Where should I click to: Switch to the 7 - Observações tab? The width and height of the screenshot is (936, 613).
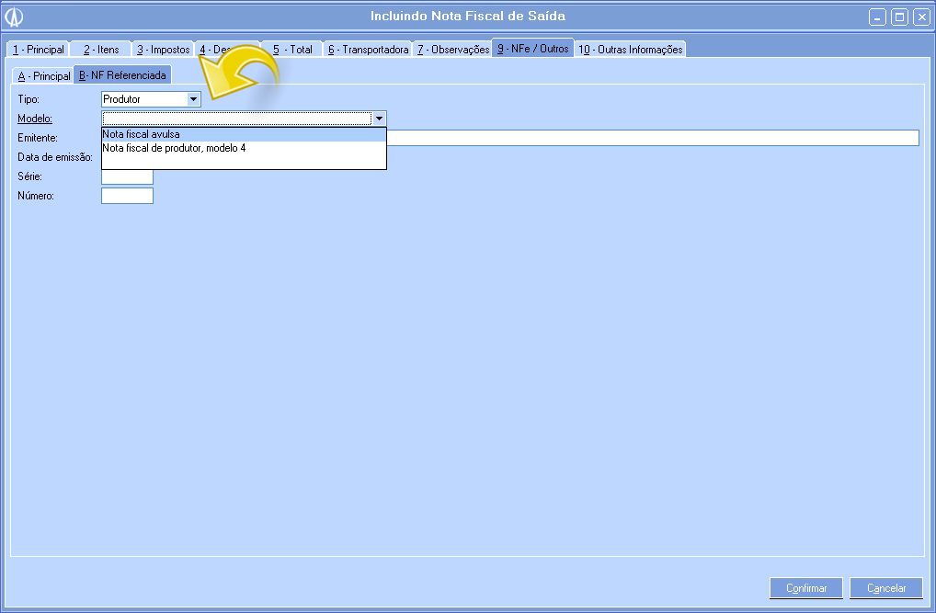[x=452, y=50]
